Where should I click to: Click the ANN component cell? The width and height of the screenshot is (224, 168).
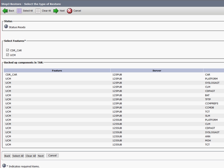pos(207,137)
